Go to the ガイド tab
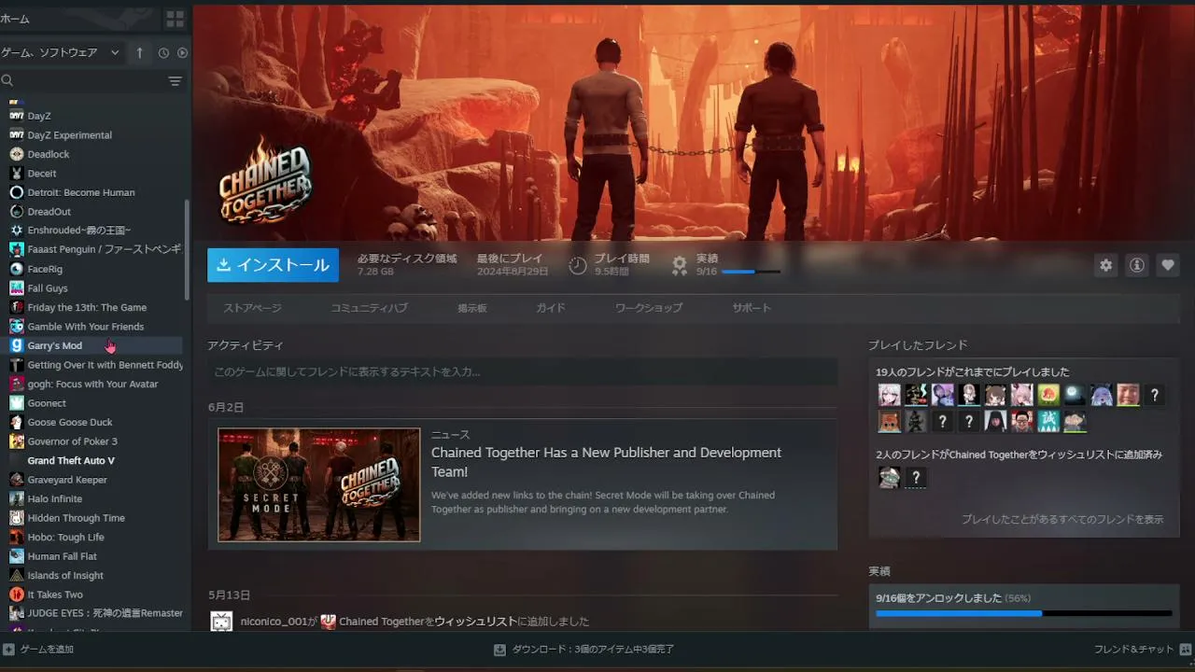This screenshot has height=672, width=1195. pyautogui.click(x=551, y=308)
